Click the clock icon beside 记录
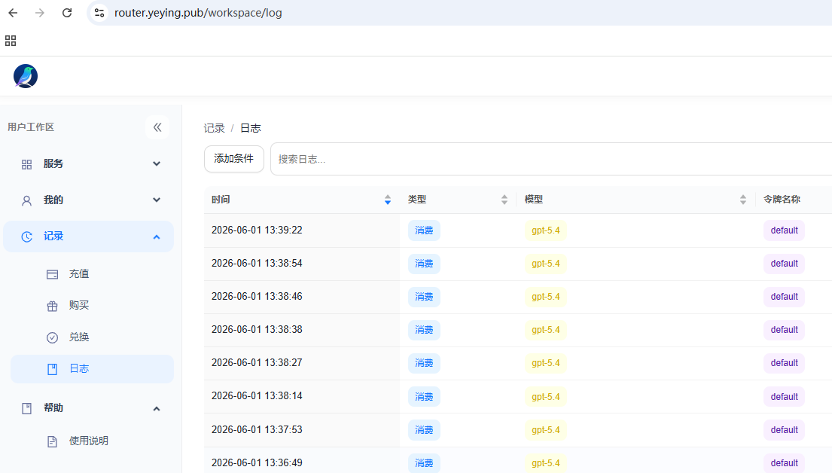This screenshot has width=832, height=473. point(26,236)
